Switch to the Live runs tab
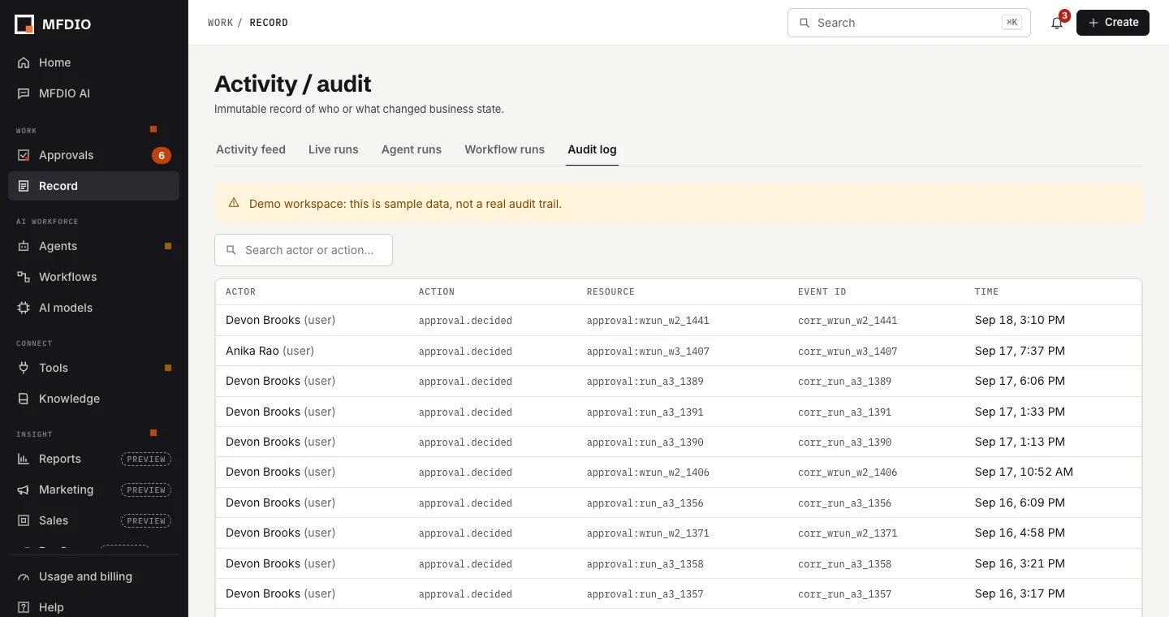Screen dimensions: 1169x617 (334, 149)
